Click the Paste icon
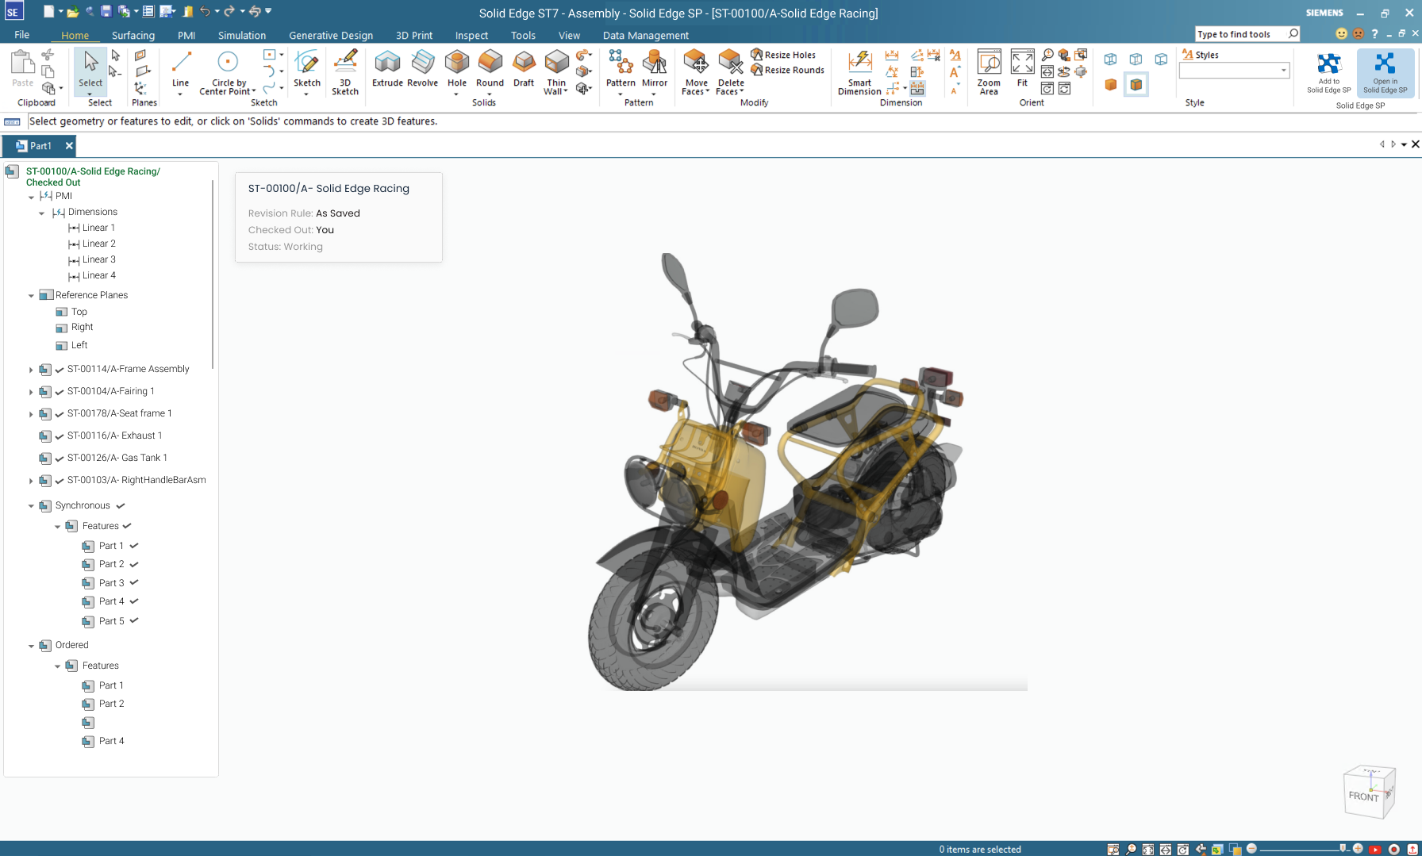The width and height of the screenshot is (1422, 856). (x=22, y=68)
